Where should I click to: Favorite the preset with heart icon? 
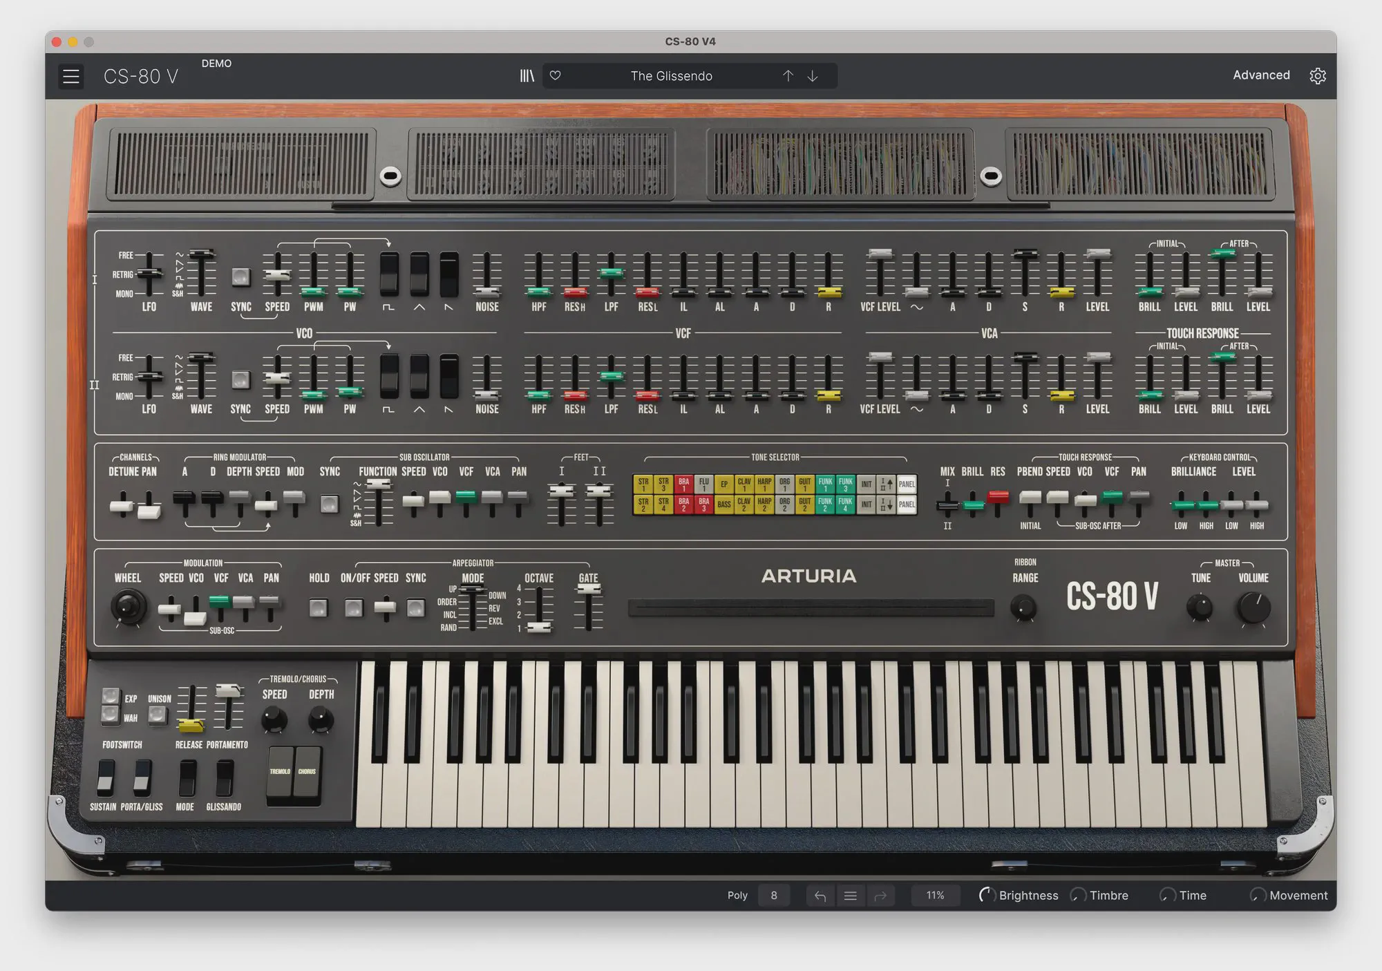[555, 76]
